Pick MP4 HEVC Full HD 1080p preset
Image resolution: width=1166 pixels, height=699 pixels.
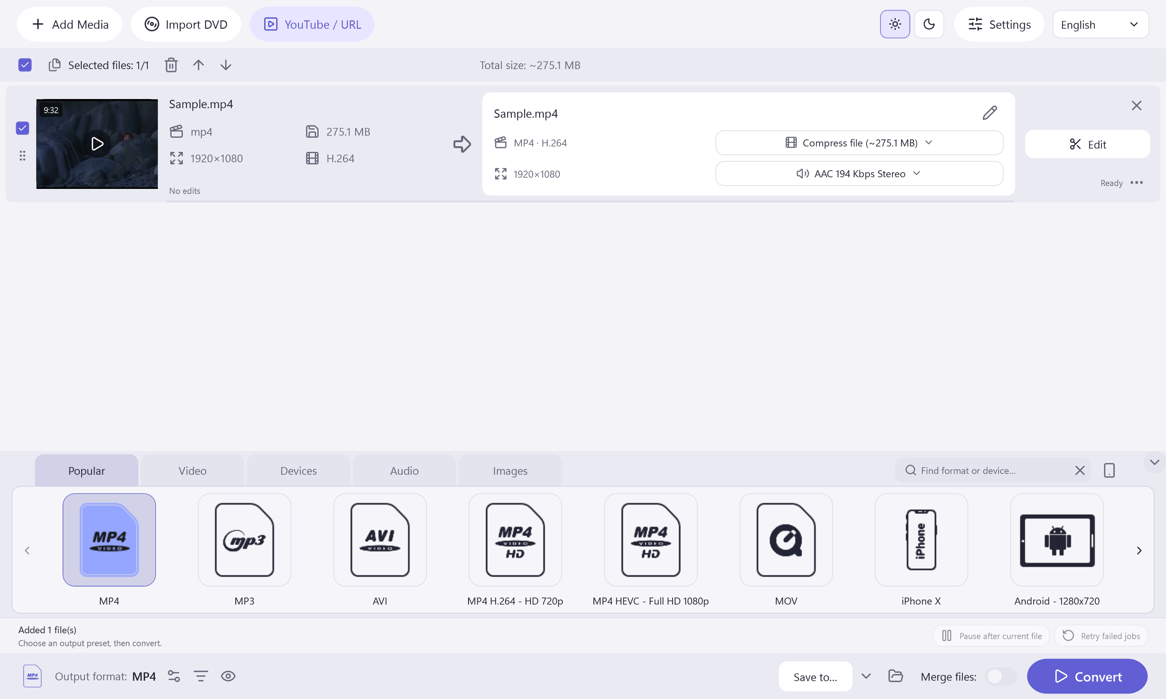click(650, 540)
